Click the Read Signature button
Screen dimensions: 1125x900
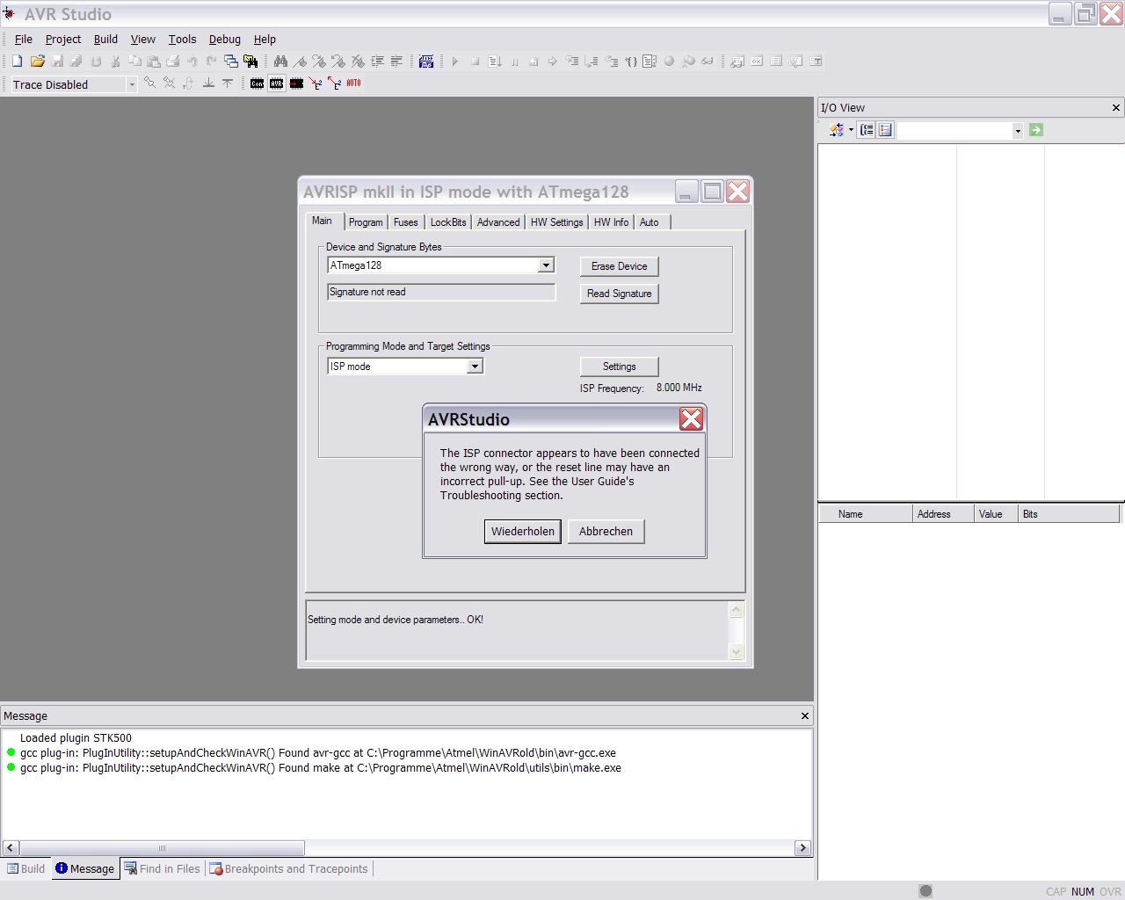click(x=619, y=294)
